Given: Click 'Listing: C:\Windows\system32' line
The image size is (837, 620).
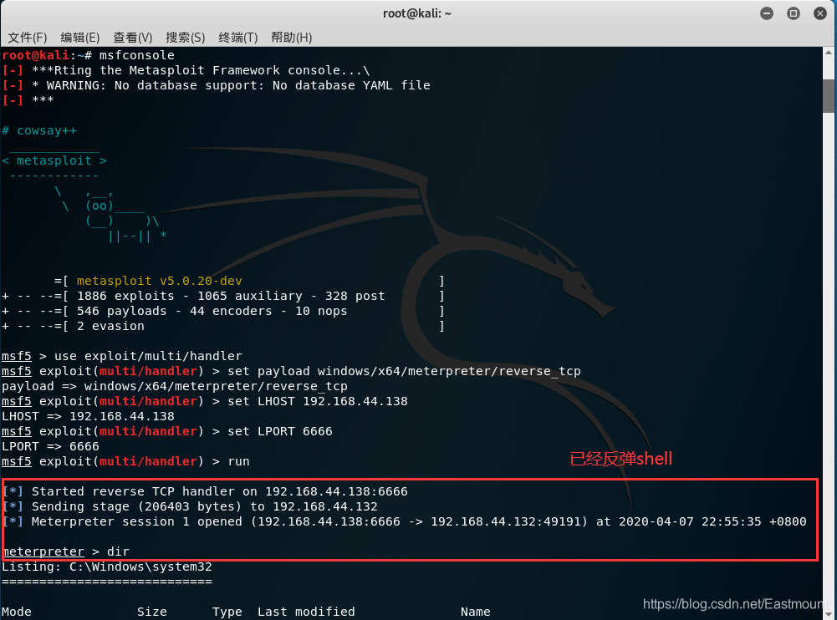Looking at the screenshot, I should [107, 567].
